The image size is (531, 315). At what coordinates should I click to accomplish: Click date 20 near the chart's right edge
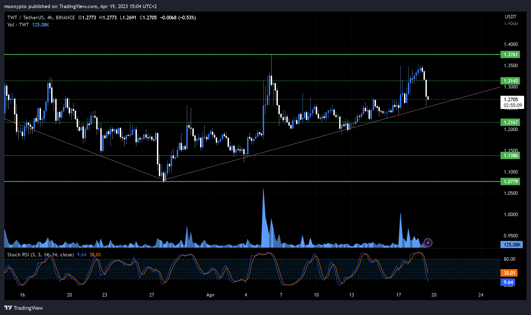pos(434,295)
